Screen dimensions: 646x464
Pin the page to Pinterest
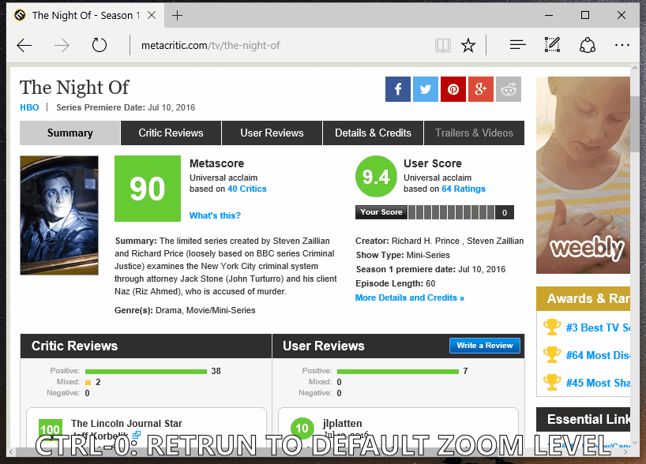pyautogui.click(x=453, y=89)
